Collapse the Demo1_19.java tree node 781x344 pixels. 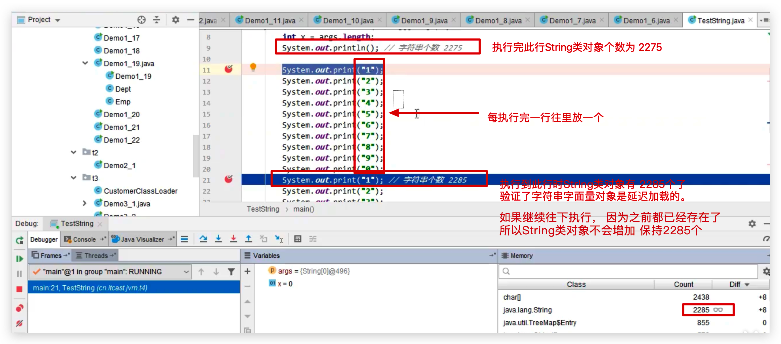[x=85, y=63]
